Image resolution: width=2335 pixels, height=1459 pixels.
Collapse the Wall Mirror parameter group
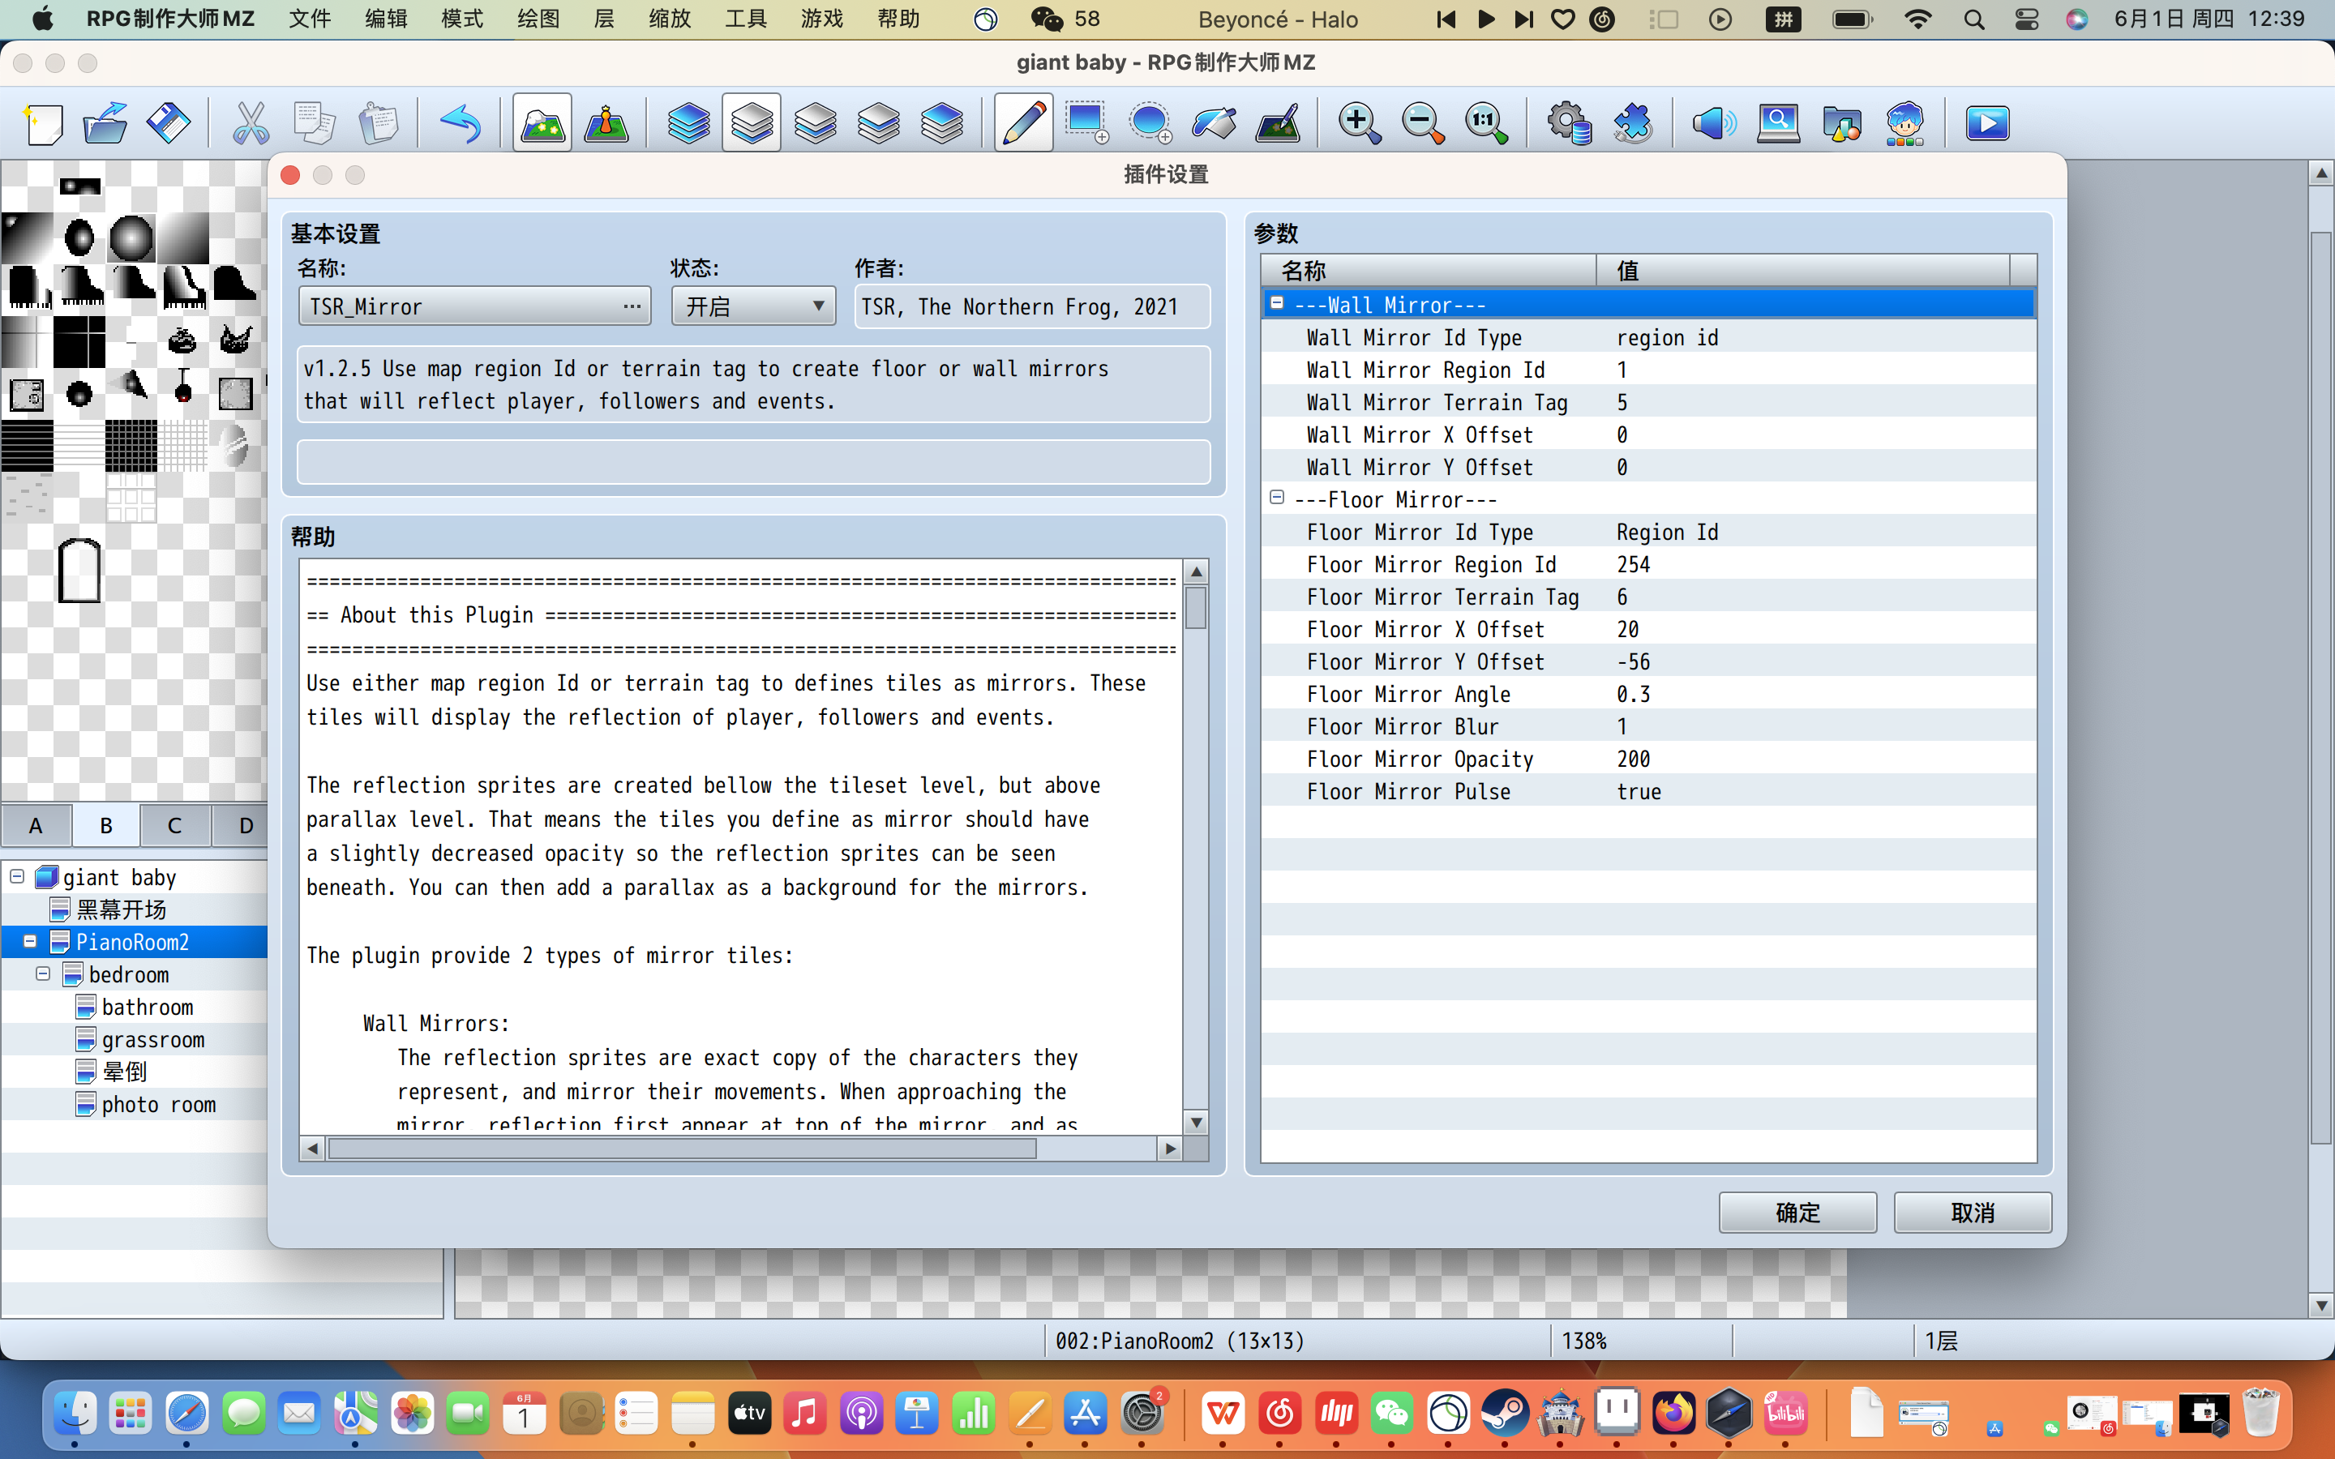[1276, 304]
